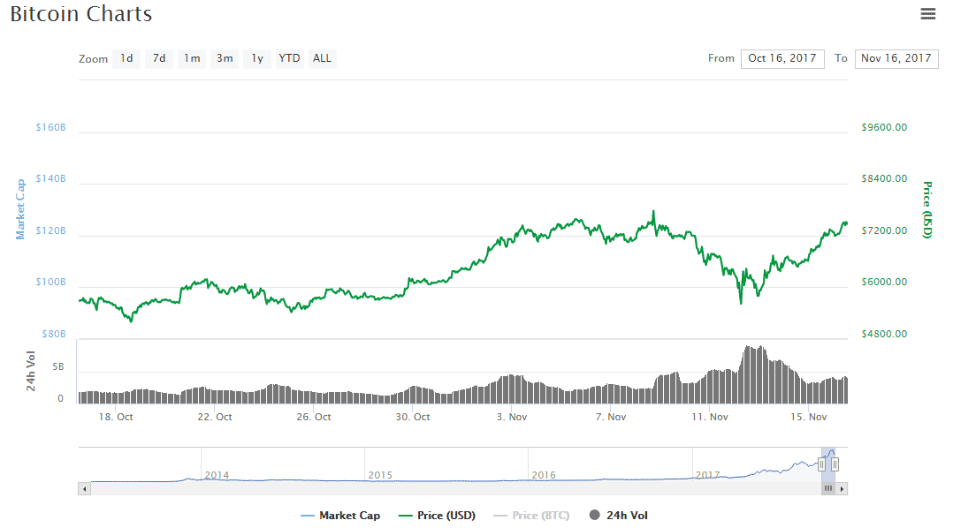This screenshot has width=953, height=528.
Task: Enable Price (BTC) series in legend
Action: 532,516
